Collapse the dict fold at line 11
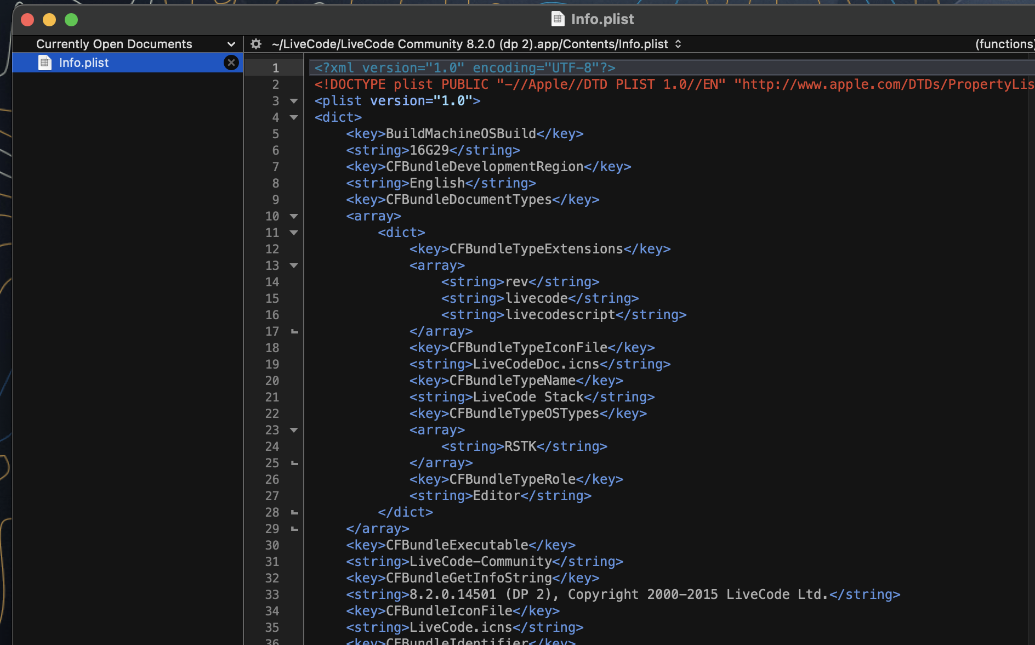The width and height of the screenshot is (1035, 645). pos(294,233)
